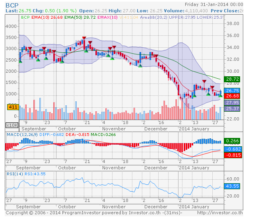
Task: Click the orange 411 volume tag
Action: tap(13, 107)
